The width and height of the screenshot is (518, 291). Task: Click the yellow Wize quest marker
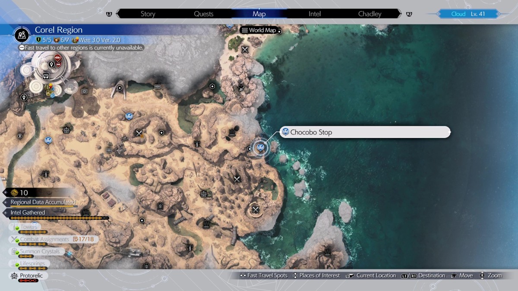[49, 88]
